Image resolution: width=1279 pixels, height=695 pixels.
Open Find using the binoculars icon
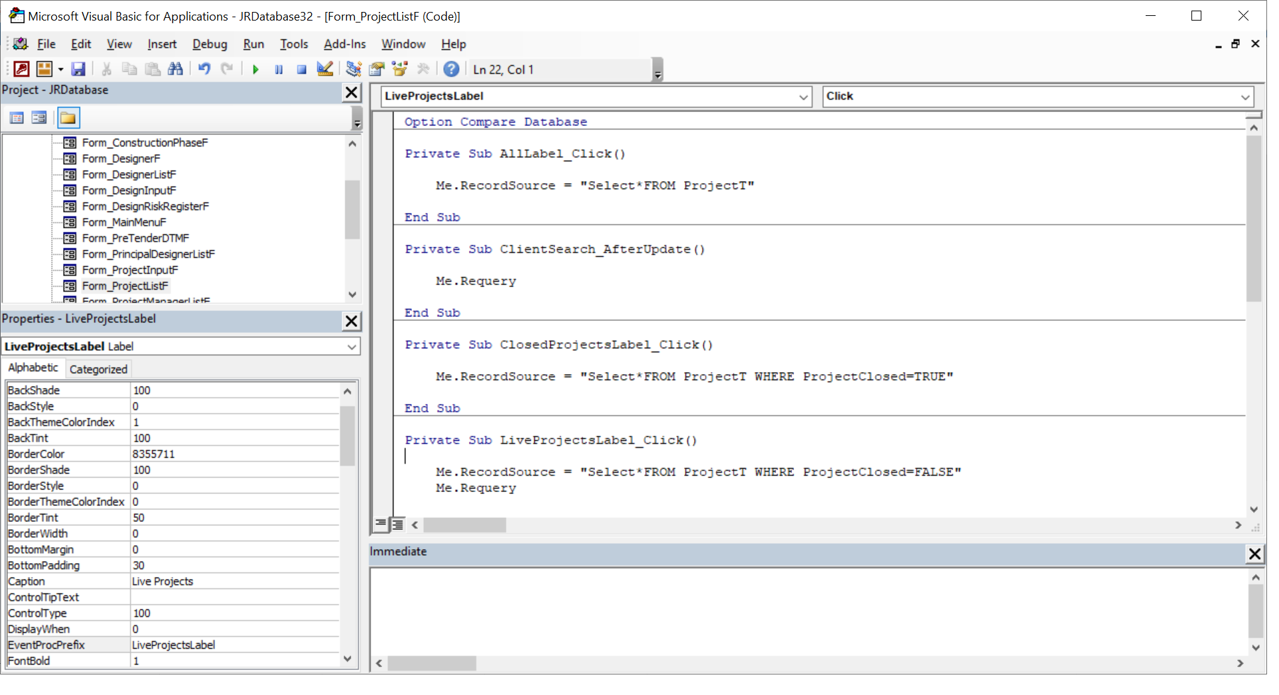[x=175, y=69]
